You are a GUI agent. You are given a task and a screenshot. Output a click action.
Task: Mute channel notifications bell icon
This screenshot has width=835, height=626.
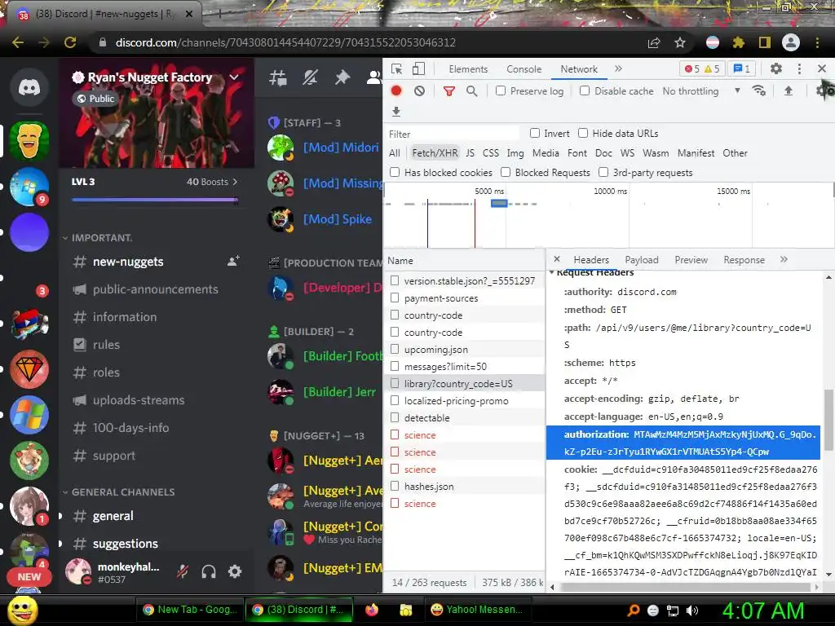310,77
